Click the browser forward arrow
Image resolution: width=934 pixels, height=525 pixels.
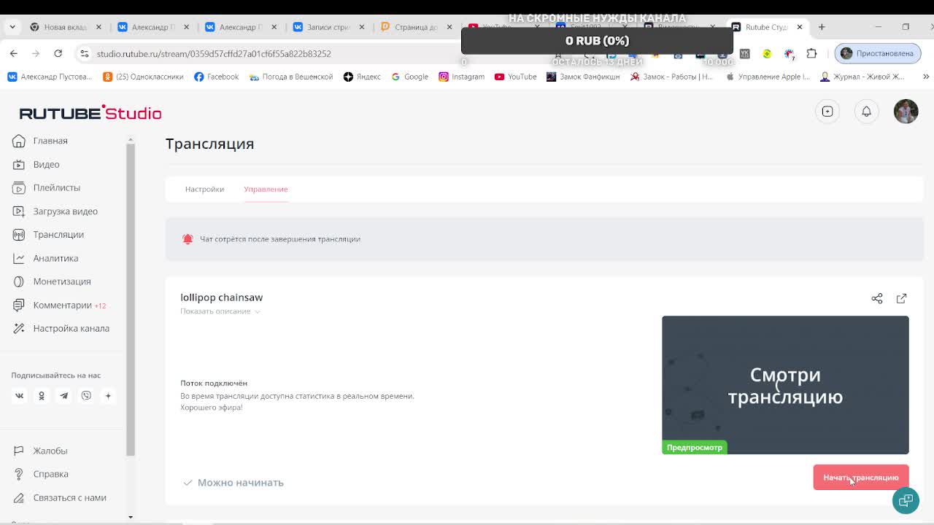tap(35, 54)
